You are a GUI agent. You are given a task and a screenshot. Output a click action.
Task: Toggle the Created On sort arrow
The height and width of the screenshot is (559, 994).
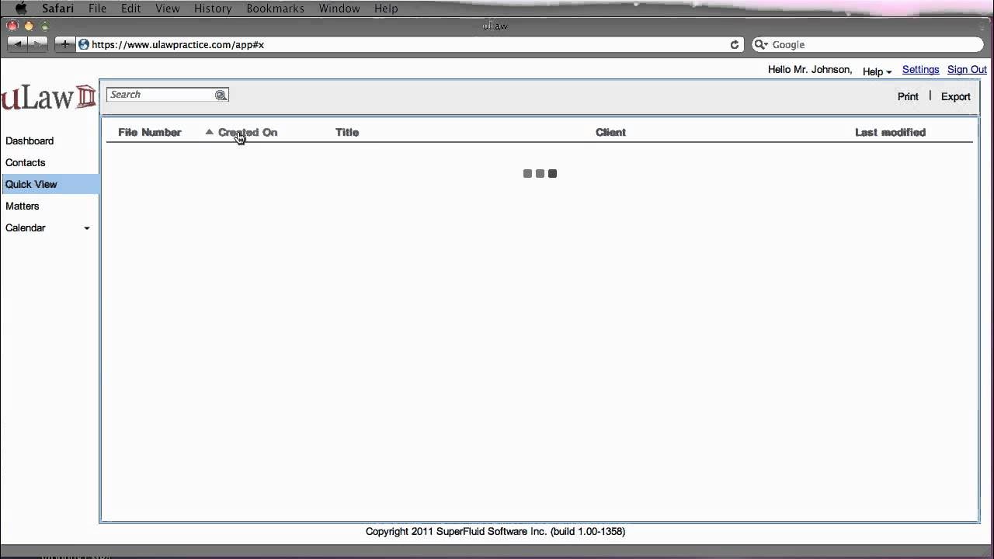[x=209, y=132]
